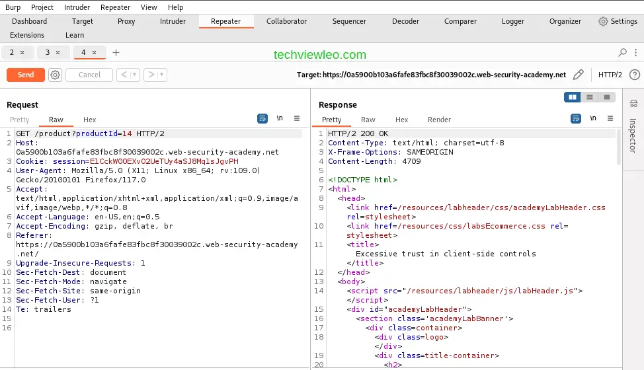Switch to the side-by-side split layout
The image size is (644, 370).
572,97
